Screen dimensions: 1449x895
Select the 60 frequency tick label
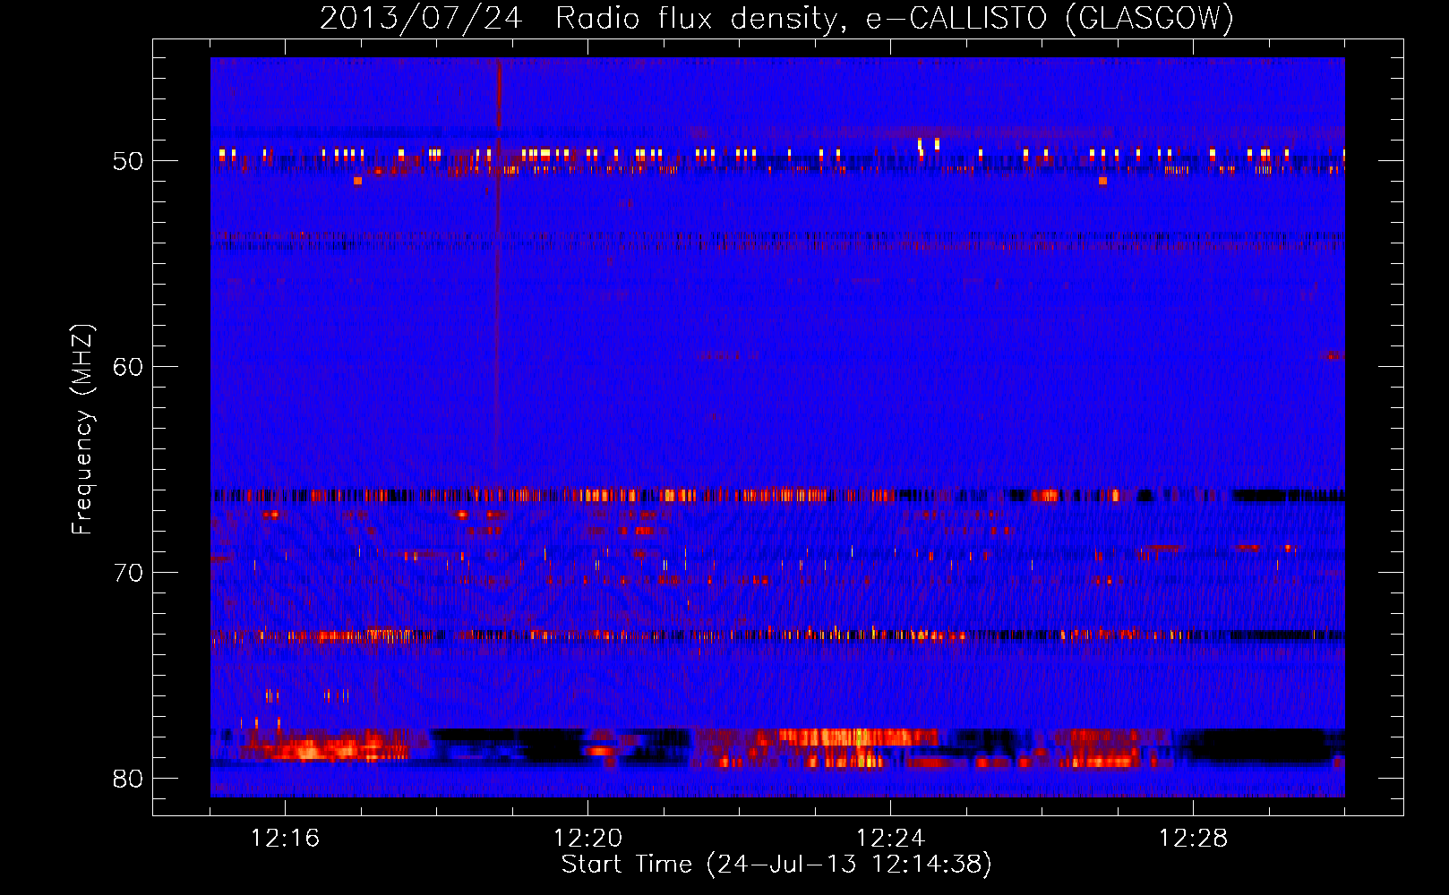[x=128, y=367]
